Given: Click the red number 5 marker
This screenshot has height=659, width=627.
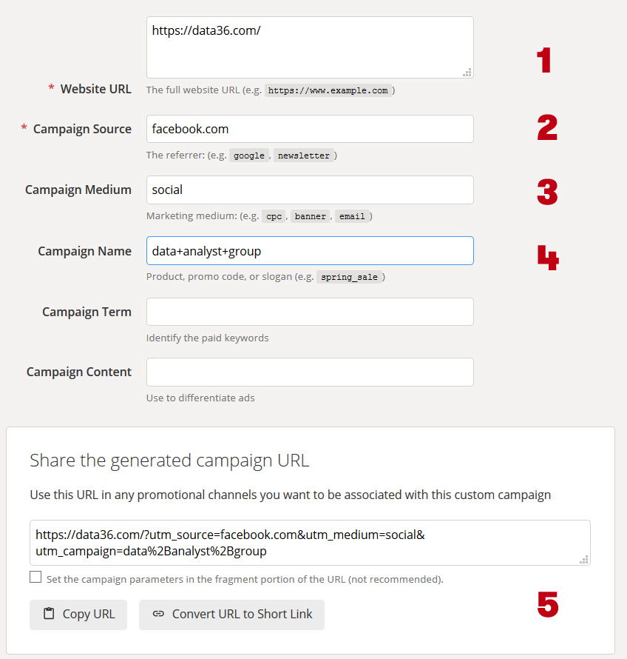Looking at the screenshot, I should pyautogui.click(x=548, y=606).
